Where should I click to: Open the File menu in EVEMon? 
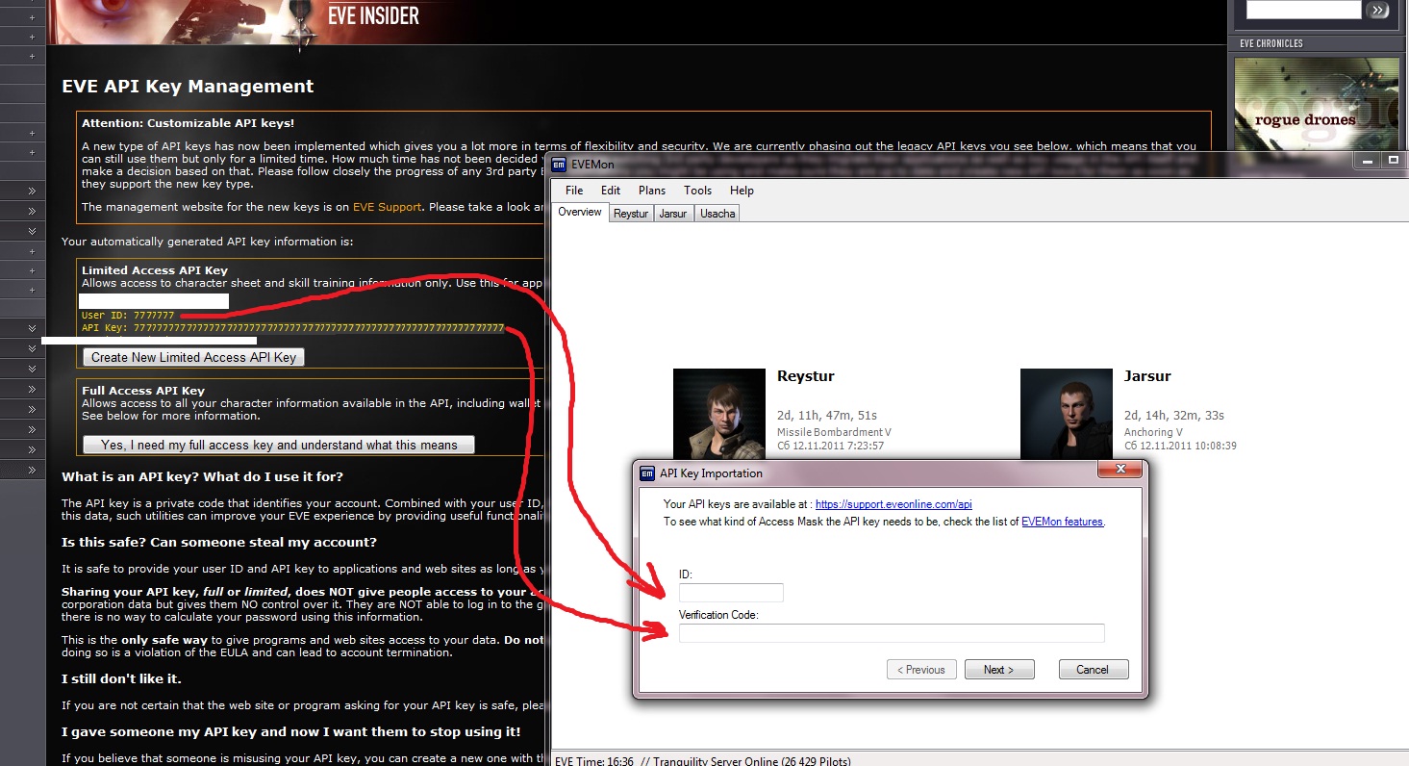point(574,191)
